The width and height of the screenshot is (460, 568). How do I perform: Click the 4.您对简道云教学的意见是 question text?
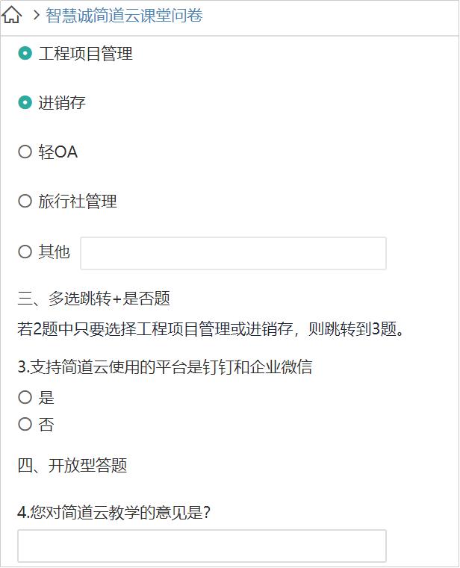[x=114, y=513]
